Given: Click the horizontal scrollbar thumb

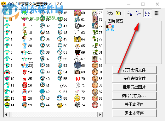Looking at the screenshot, I should coord(11,114).
